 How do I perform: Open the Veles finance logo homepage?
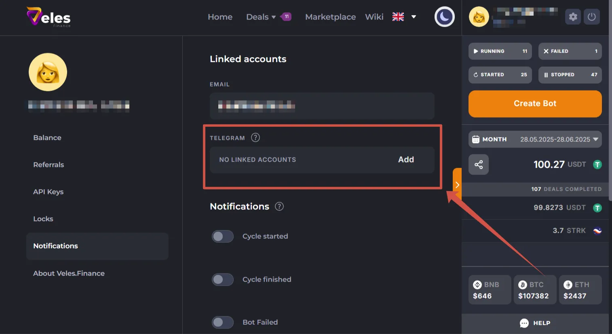click(48, 17)
